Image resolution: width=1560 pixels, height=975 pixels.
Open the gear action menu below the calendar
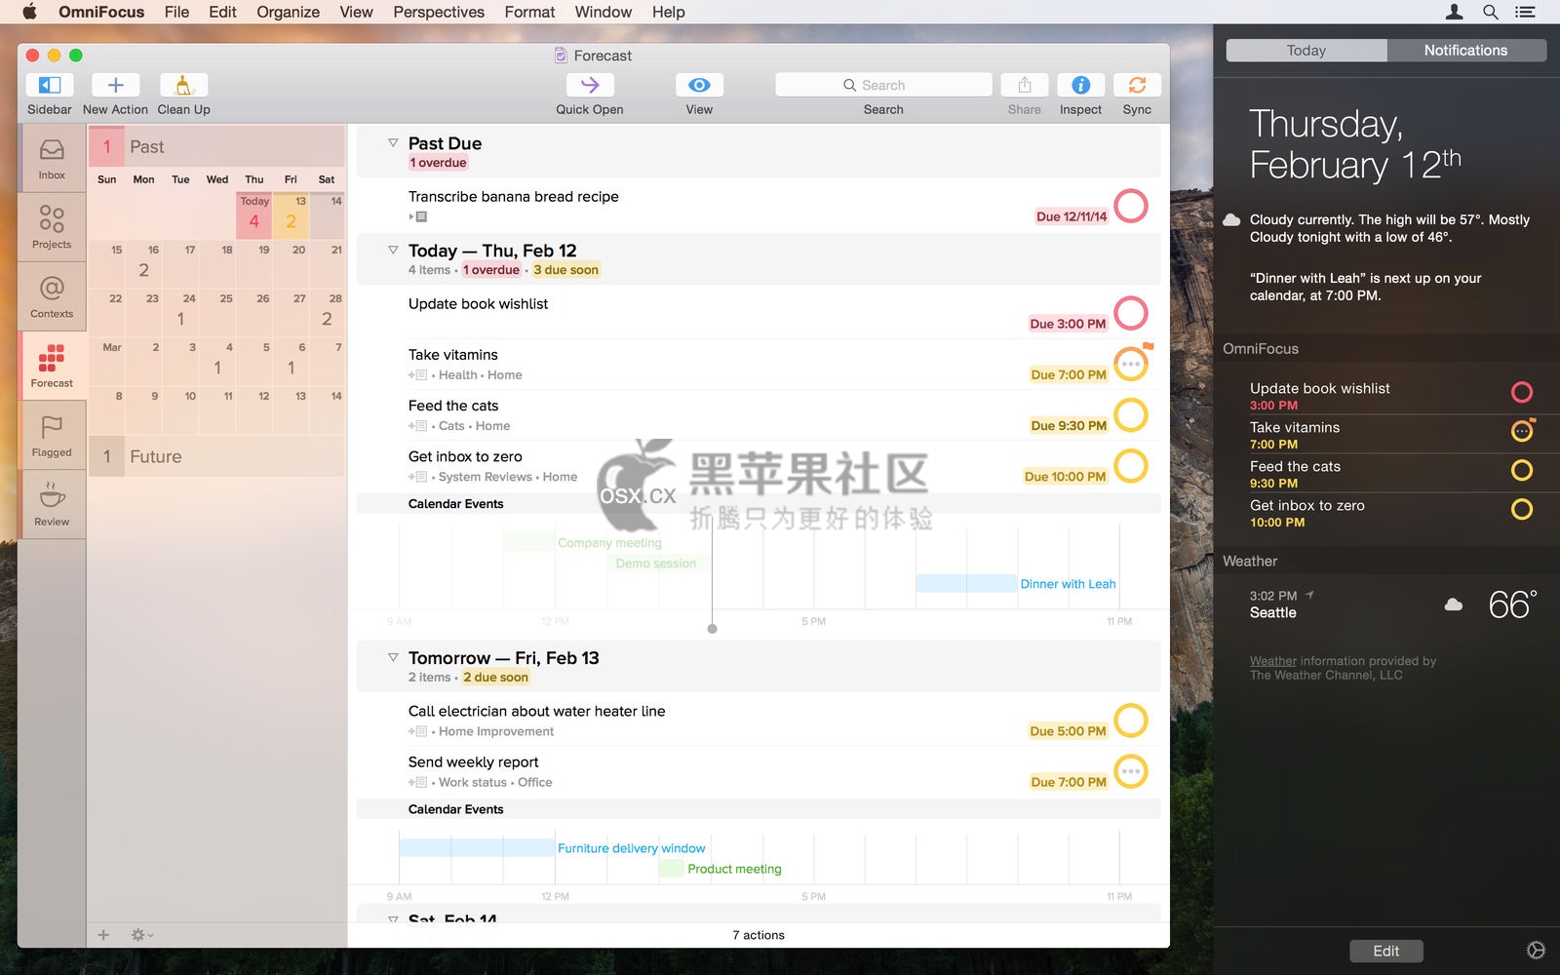tap(141, 935)
